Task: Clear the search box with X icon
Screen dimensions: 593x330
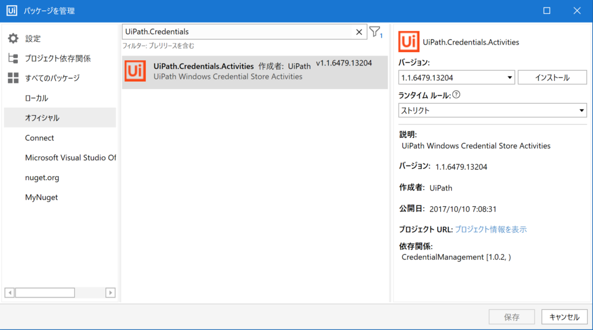Action: click(359, 32)
